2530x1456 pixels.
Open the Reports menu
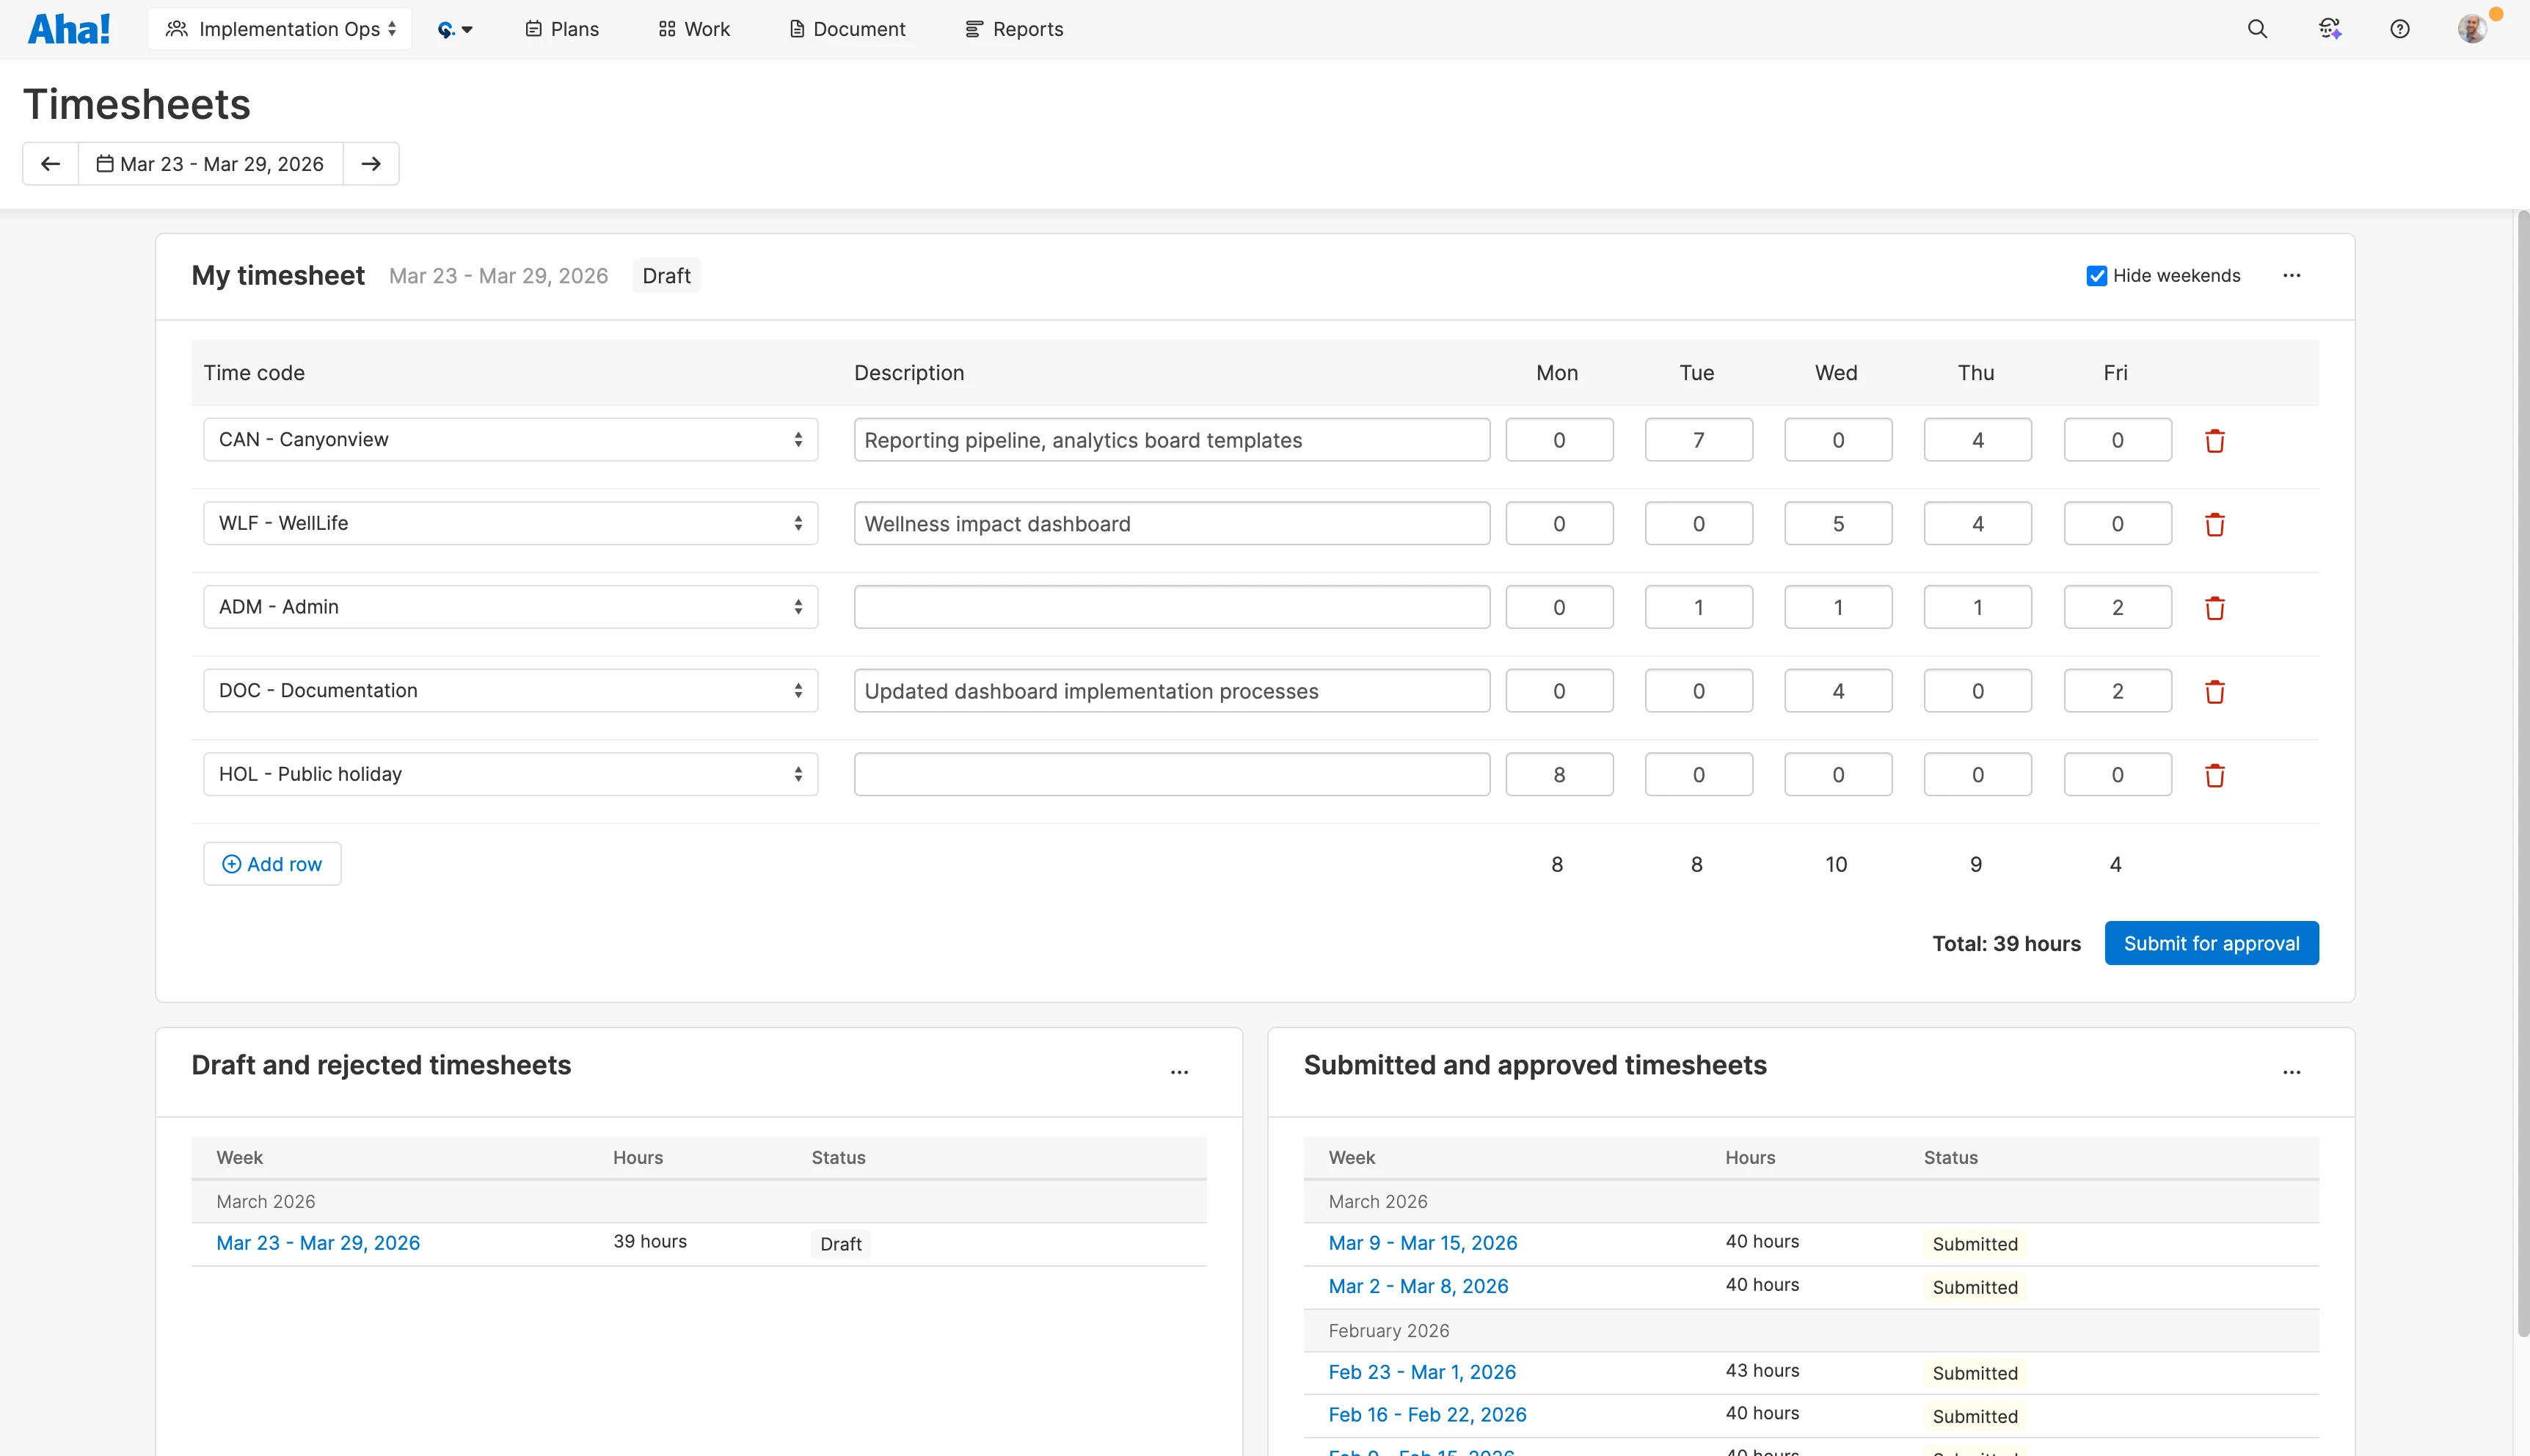tap(1013, 29)
